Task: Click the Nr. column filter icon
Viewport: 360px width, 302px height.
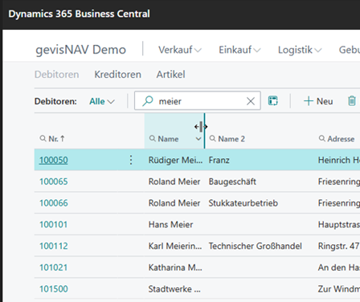Action: tap(43, 138)
